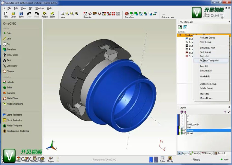232x165 pixels.
Task: Select Duplicate Group in the context menu
Action: [x=208, y=84]
